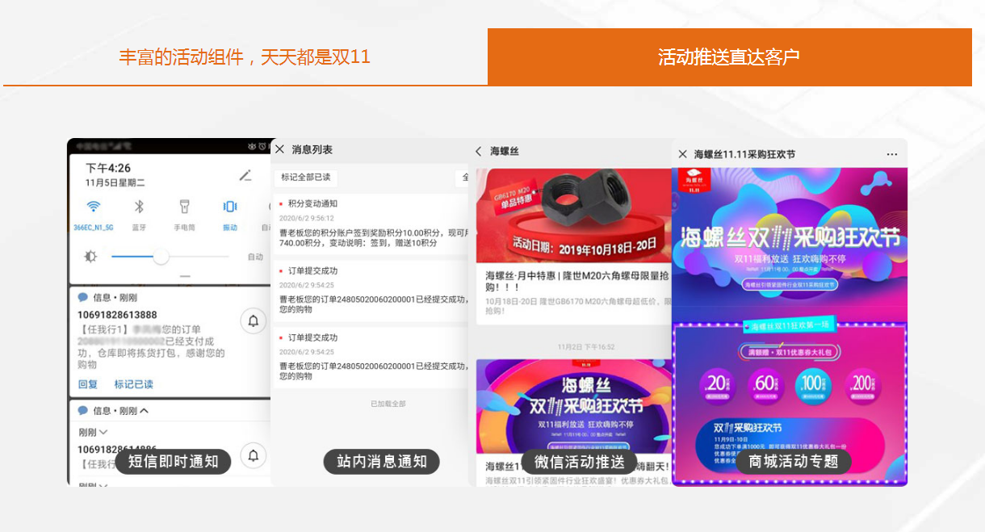Open the three-dot menu on 采购狂欢节 page
The image size is (985, 532).
pyautogui.click(x=891, y=154)
